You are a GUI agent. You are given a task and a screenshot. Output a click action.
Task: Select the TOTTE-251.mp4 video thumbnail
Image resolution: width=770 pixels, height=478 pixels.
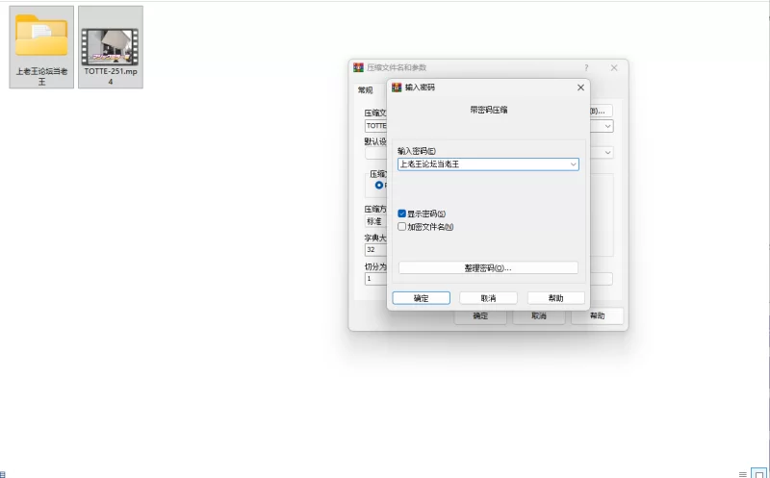click(x=110, y=45)
